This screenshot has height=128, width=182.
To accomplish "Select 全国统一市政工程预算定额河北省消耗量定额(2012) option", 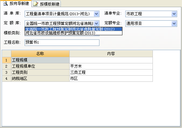I will tap(74, 29).
